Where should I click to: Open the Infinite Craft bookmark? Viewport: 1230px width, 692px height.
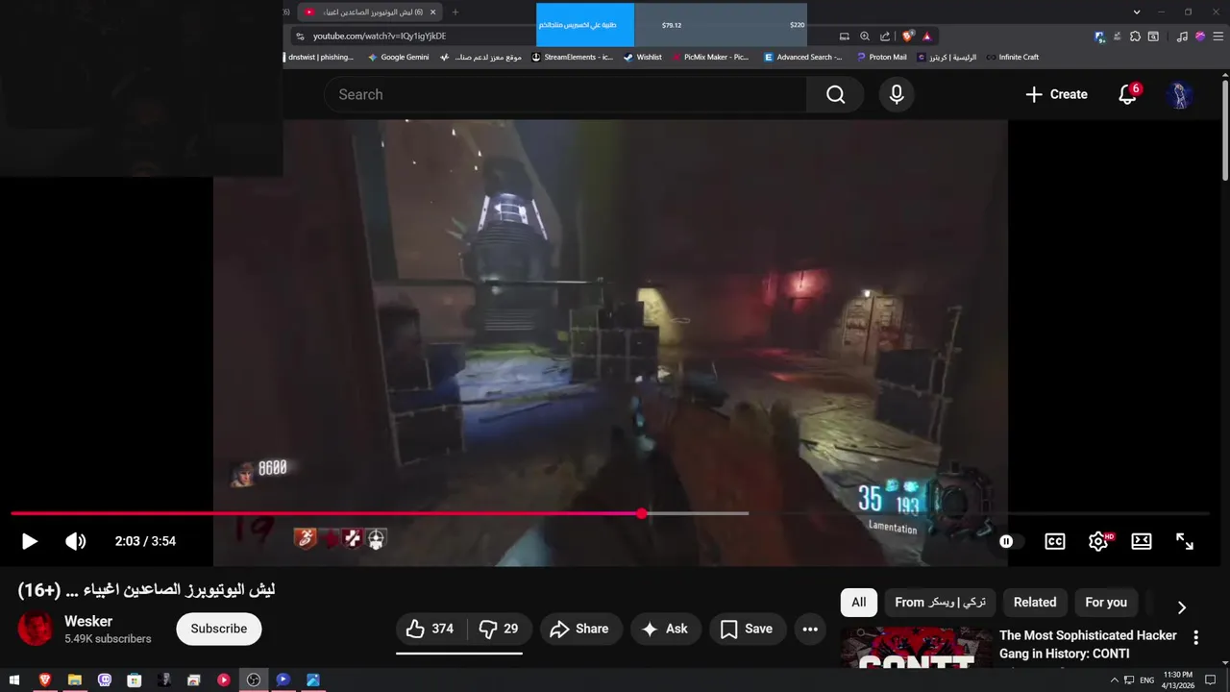pyautogui.click(x=1012, y=57)
